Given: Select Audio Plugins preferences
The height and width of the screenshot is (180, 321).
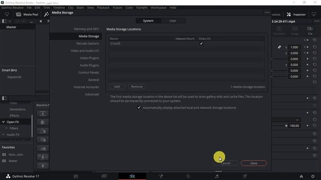Looking at the screenshot, I should pyautogui.click(x=89, y=65).
